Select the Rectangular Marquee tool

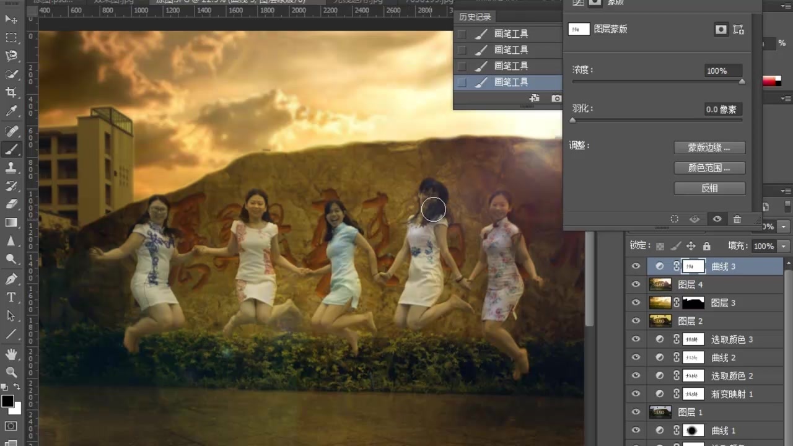11,38
